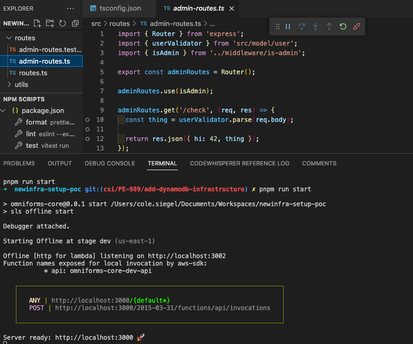413x344 pixels.
Task: Close the admin-routes.ts editor tab
Action: (x=232, y=8)
